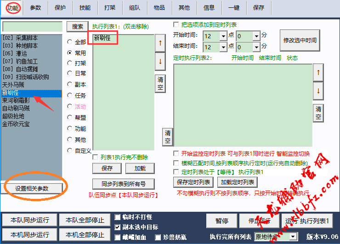Image resolution: width=340 pixels, height=244 pixels.
Task: Click 同步列表到所有号 button
Action: 124,184
